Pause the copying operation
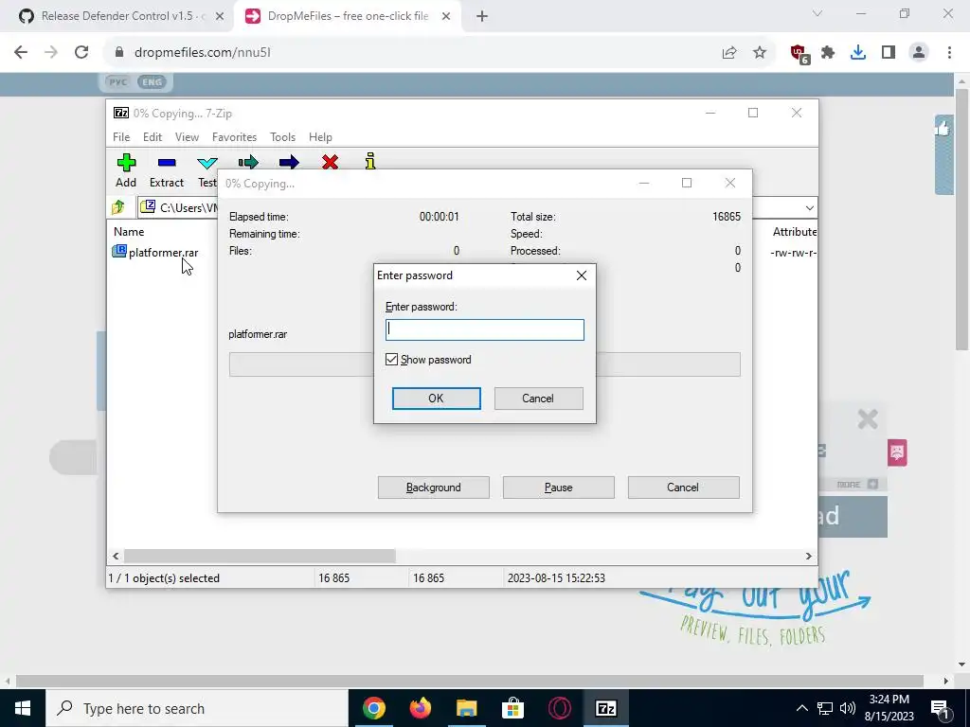 tap(559, 488)
